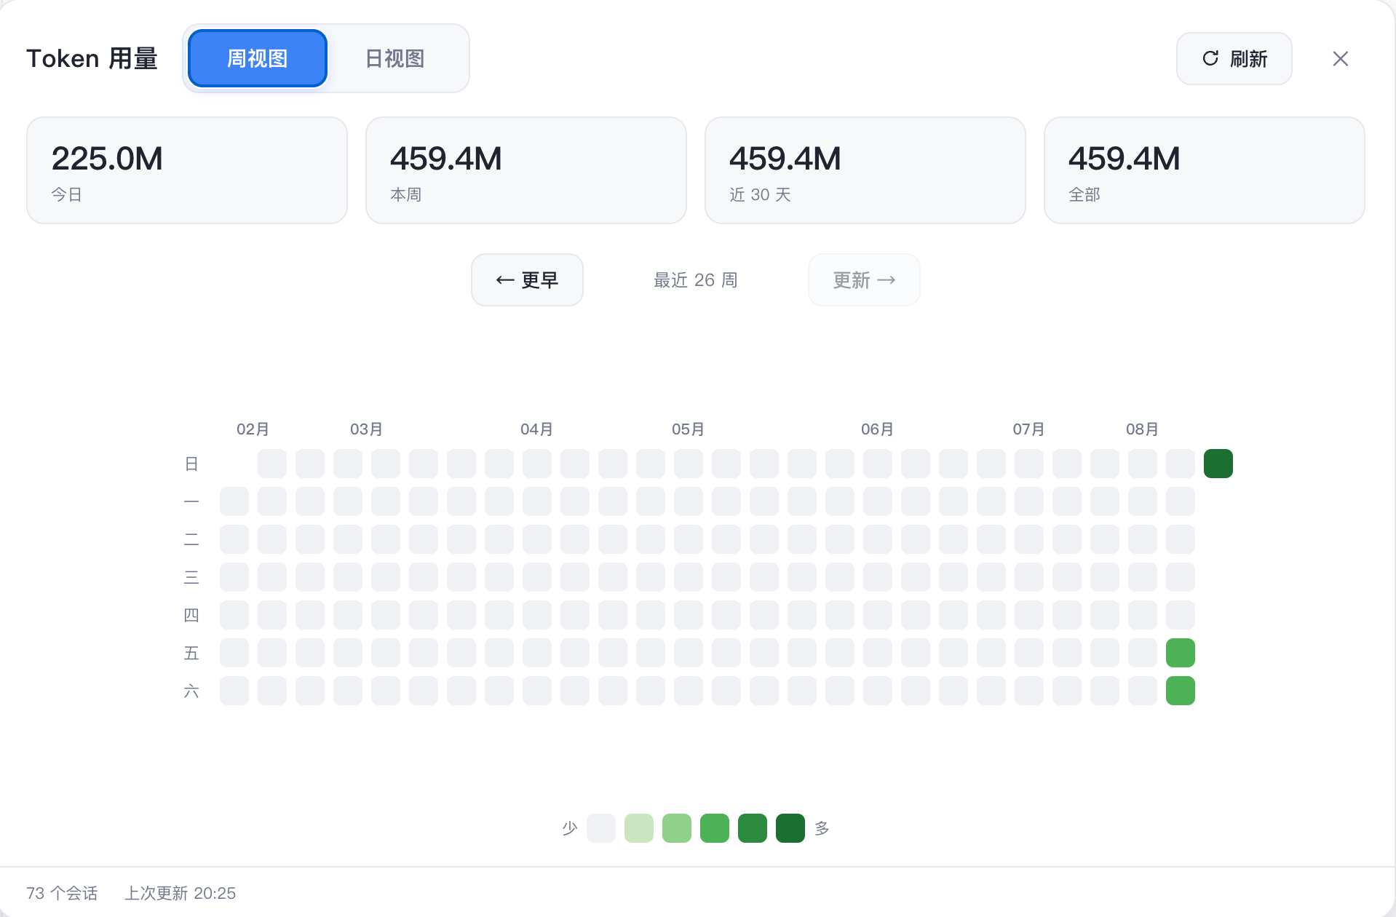Click the 五 weekday row label
This screenshot has height=917, width=1396.
click(x=191, y=653)
